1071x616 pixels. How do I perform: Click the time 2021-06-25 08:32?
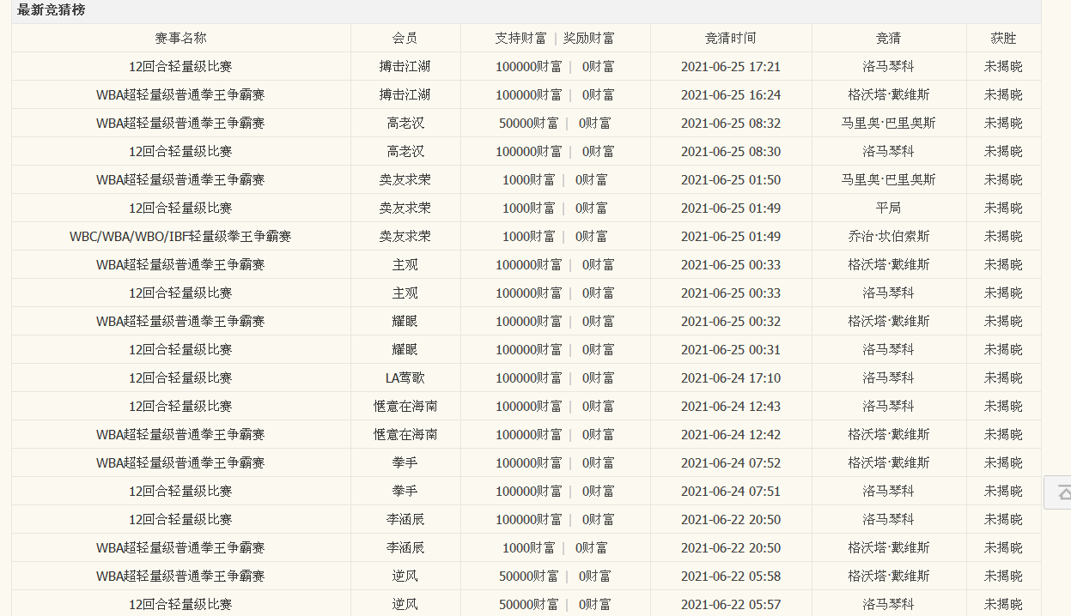pos(731,123)
